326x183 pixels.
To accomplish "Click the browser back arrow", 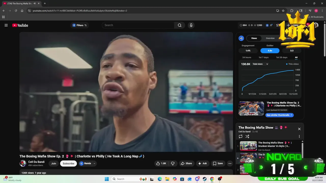I will 4,11.
